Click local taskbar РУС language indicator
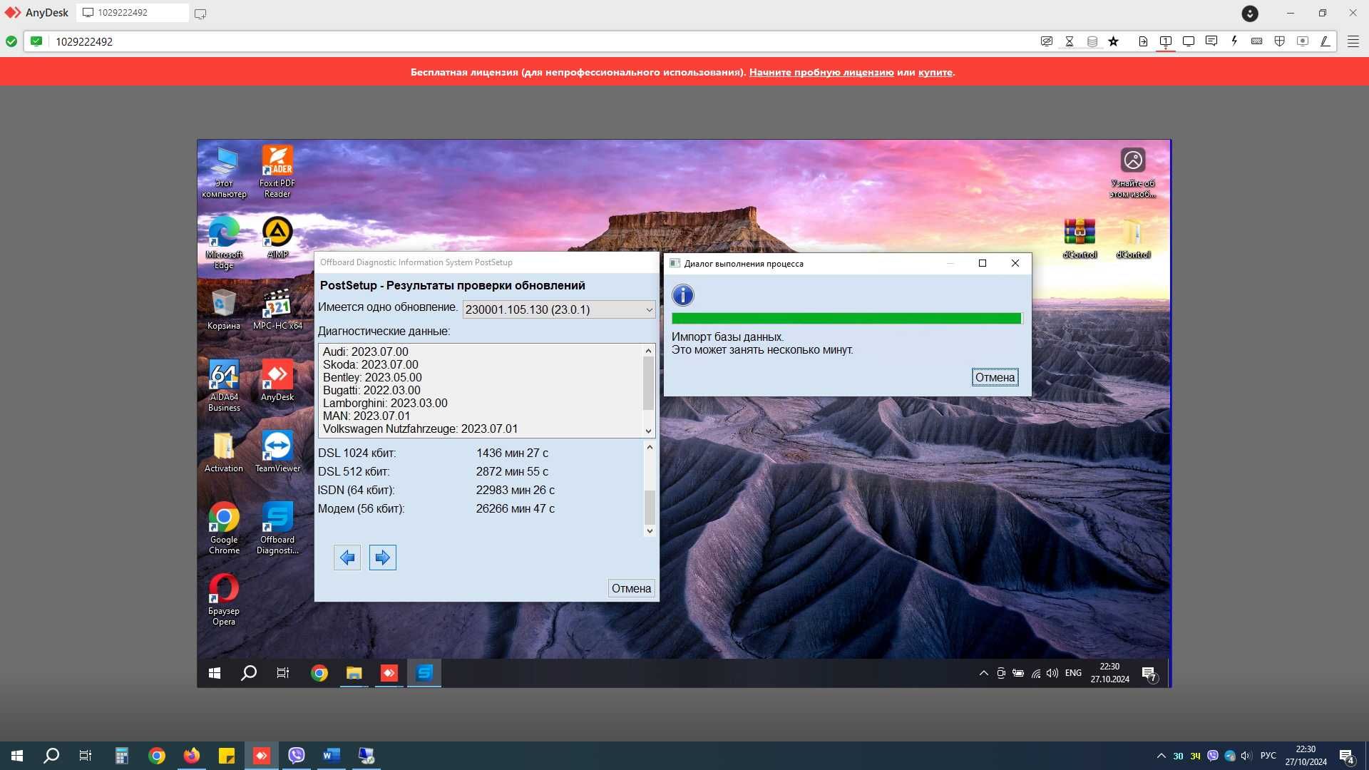 [1268, 756]
